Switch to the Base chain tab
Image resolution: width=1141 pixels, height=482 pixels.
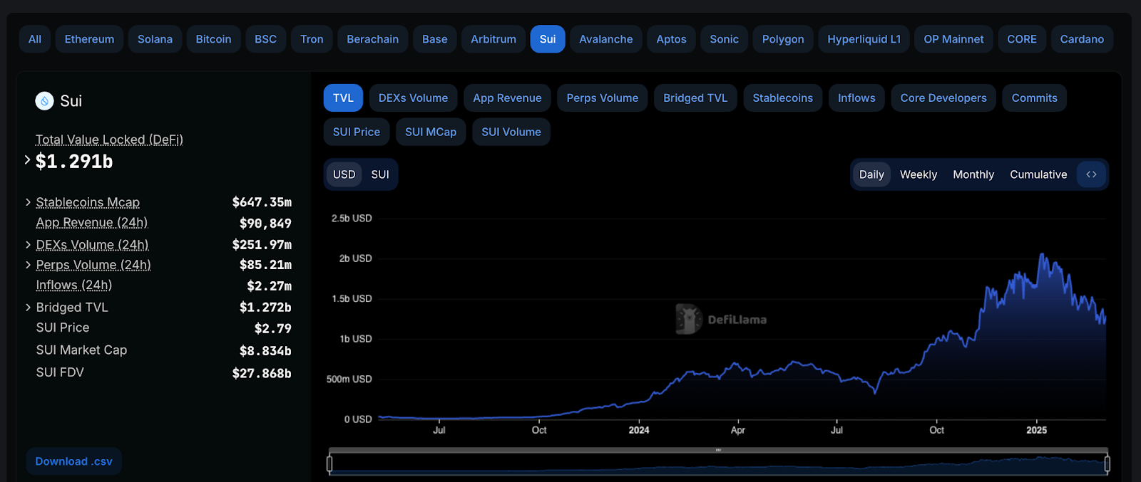pyautogui.click(x=435, y=39)
